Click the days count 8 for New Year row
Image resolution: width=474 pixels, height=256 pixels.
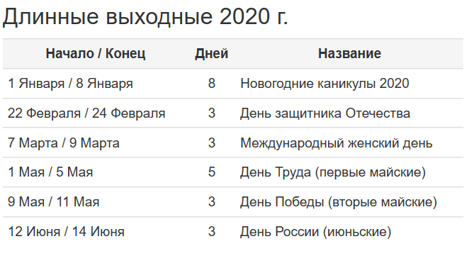pyautogui.click(x=212, y=83)
